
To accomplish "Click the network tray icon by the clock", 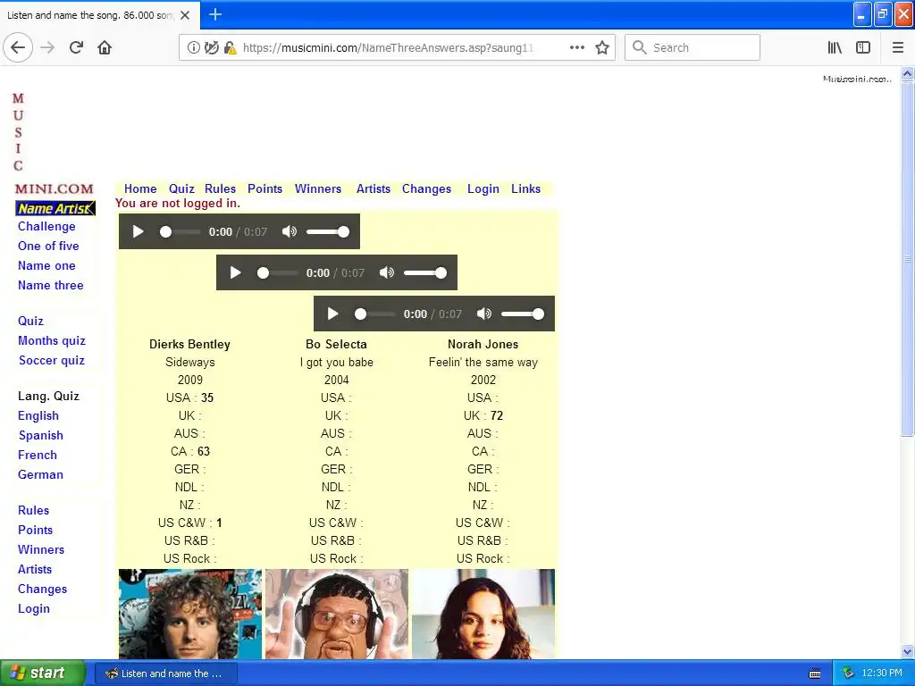I will (849, 673).
